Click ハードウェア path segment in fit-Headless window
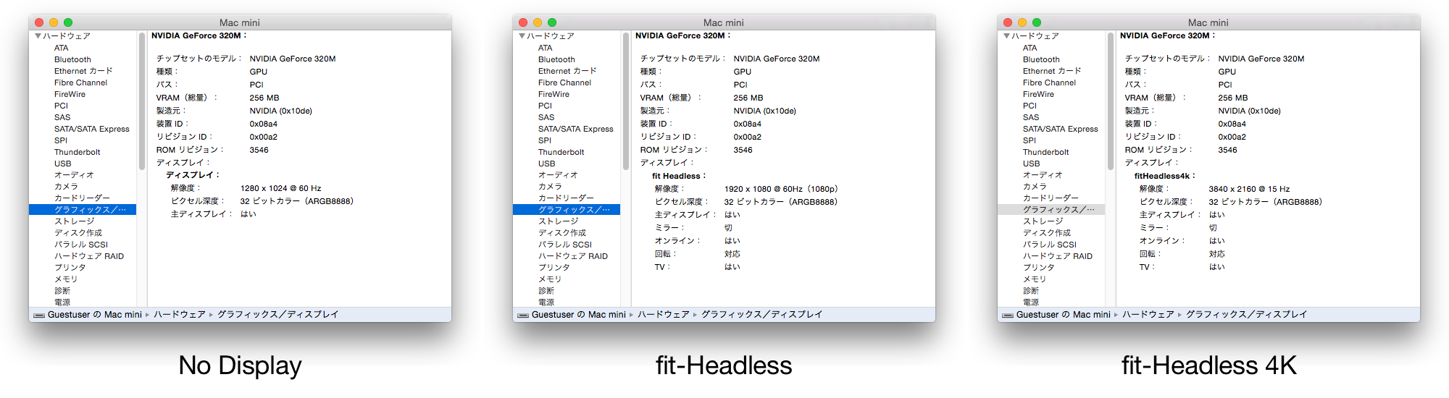The width and height of the screenshot is (1449, 398). point(664,315)
